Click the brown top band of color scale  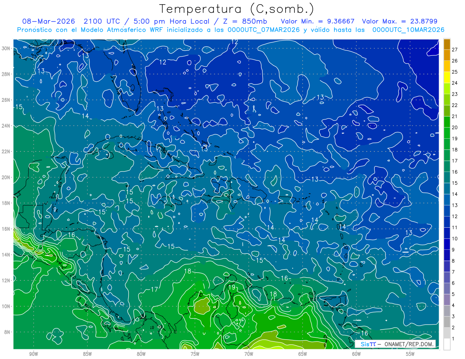(447, 44)
